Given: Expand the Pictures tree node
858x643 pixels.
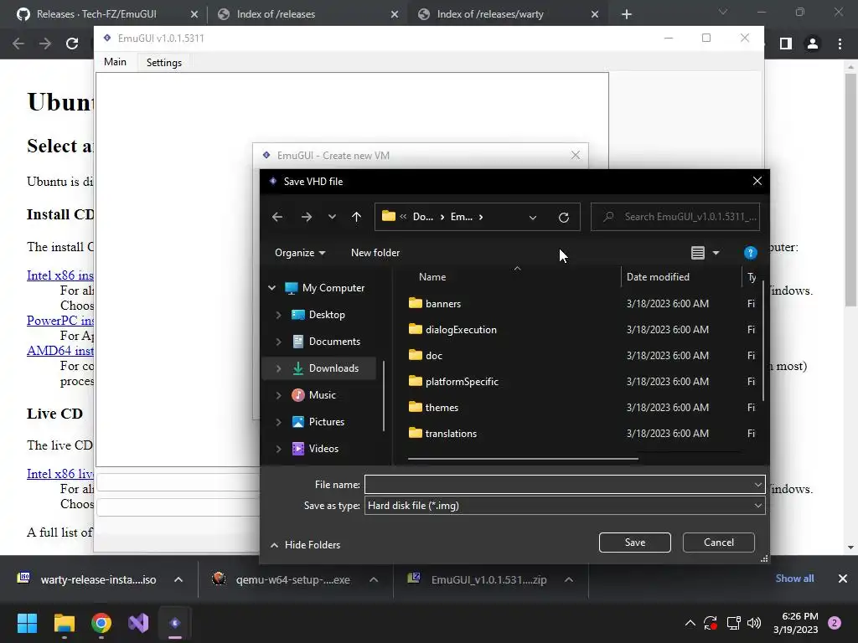Looking at the screenshot, I should [278, 422].
